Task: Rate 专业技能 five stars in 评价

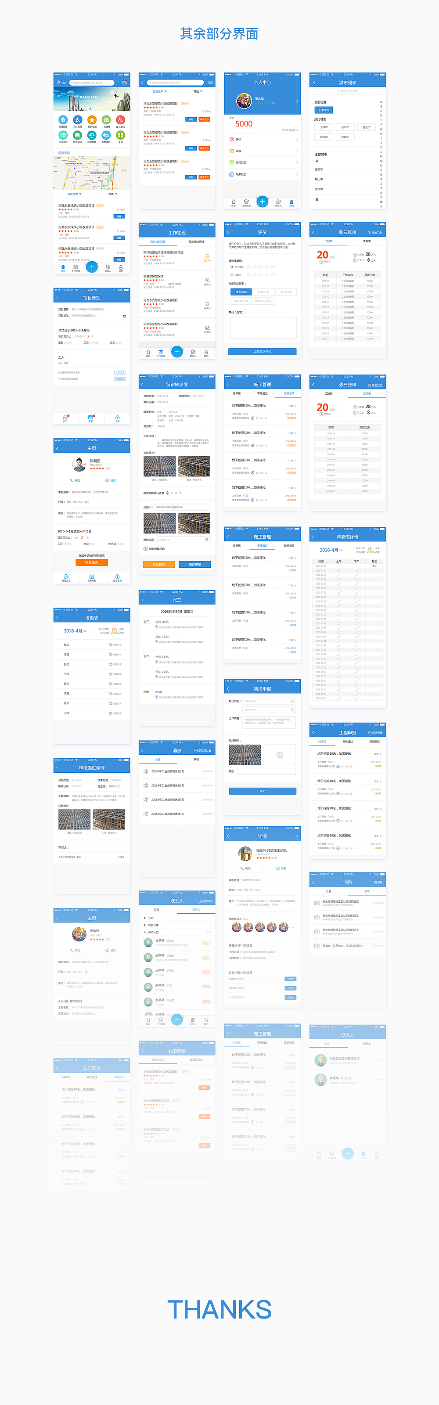Action: [x=273, y=267]
